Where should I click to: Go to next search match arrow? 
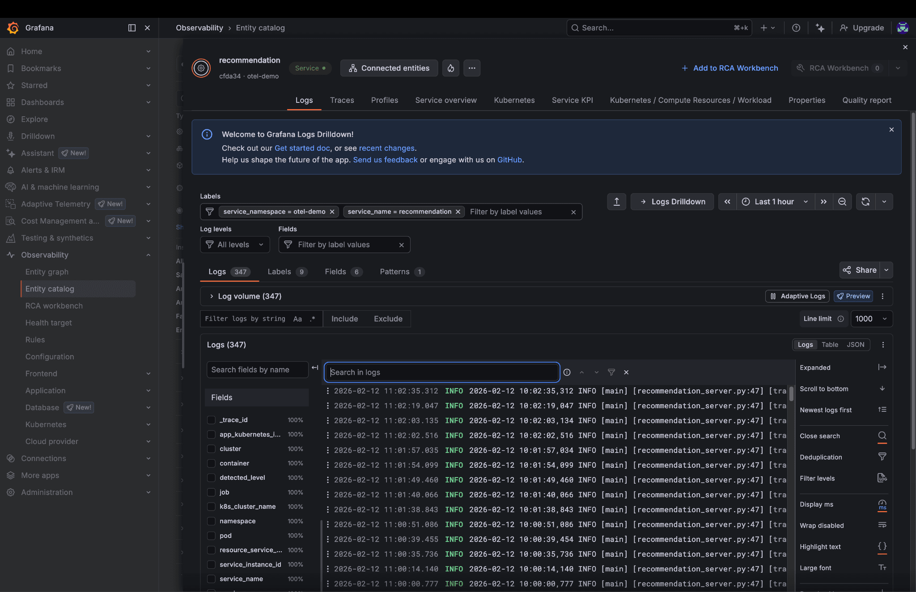(x=596, y=372)
